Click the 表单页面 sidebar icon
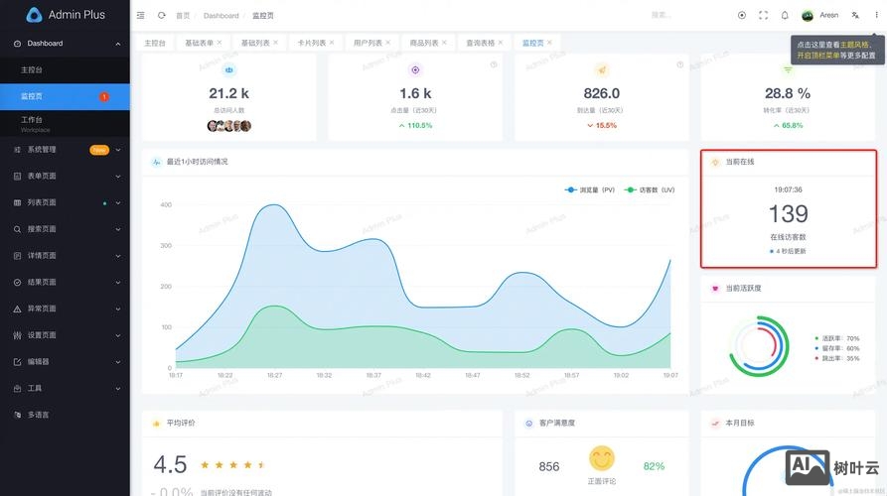 [x=17, y=177]
